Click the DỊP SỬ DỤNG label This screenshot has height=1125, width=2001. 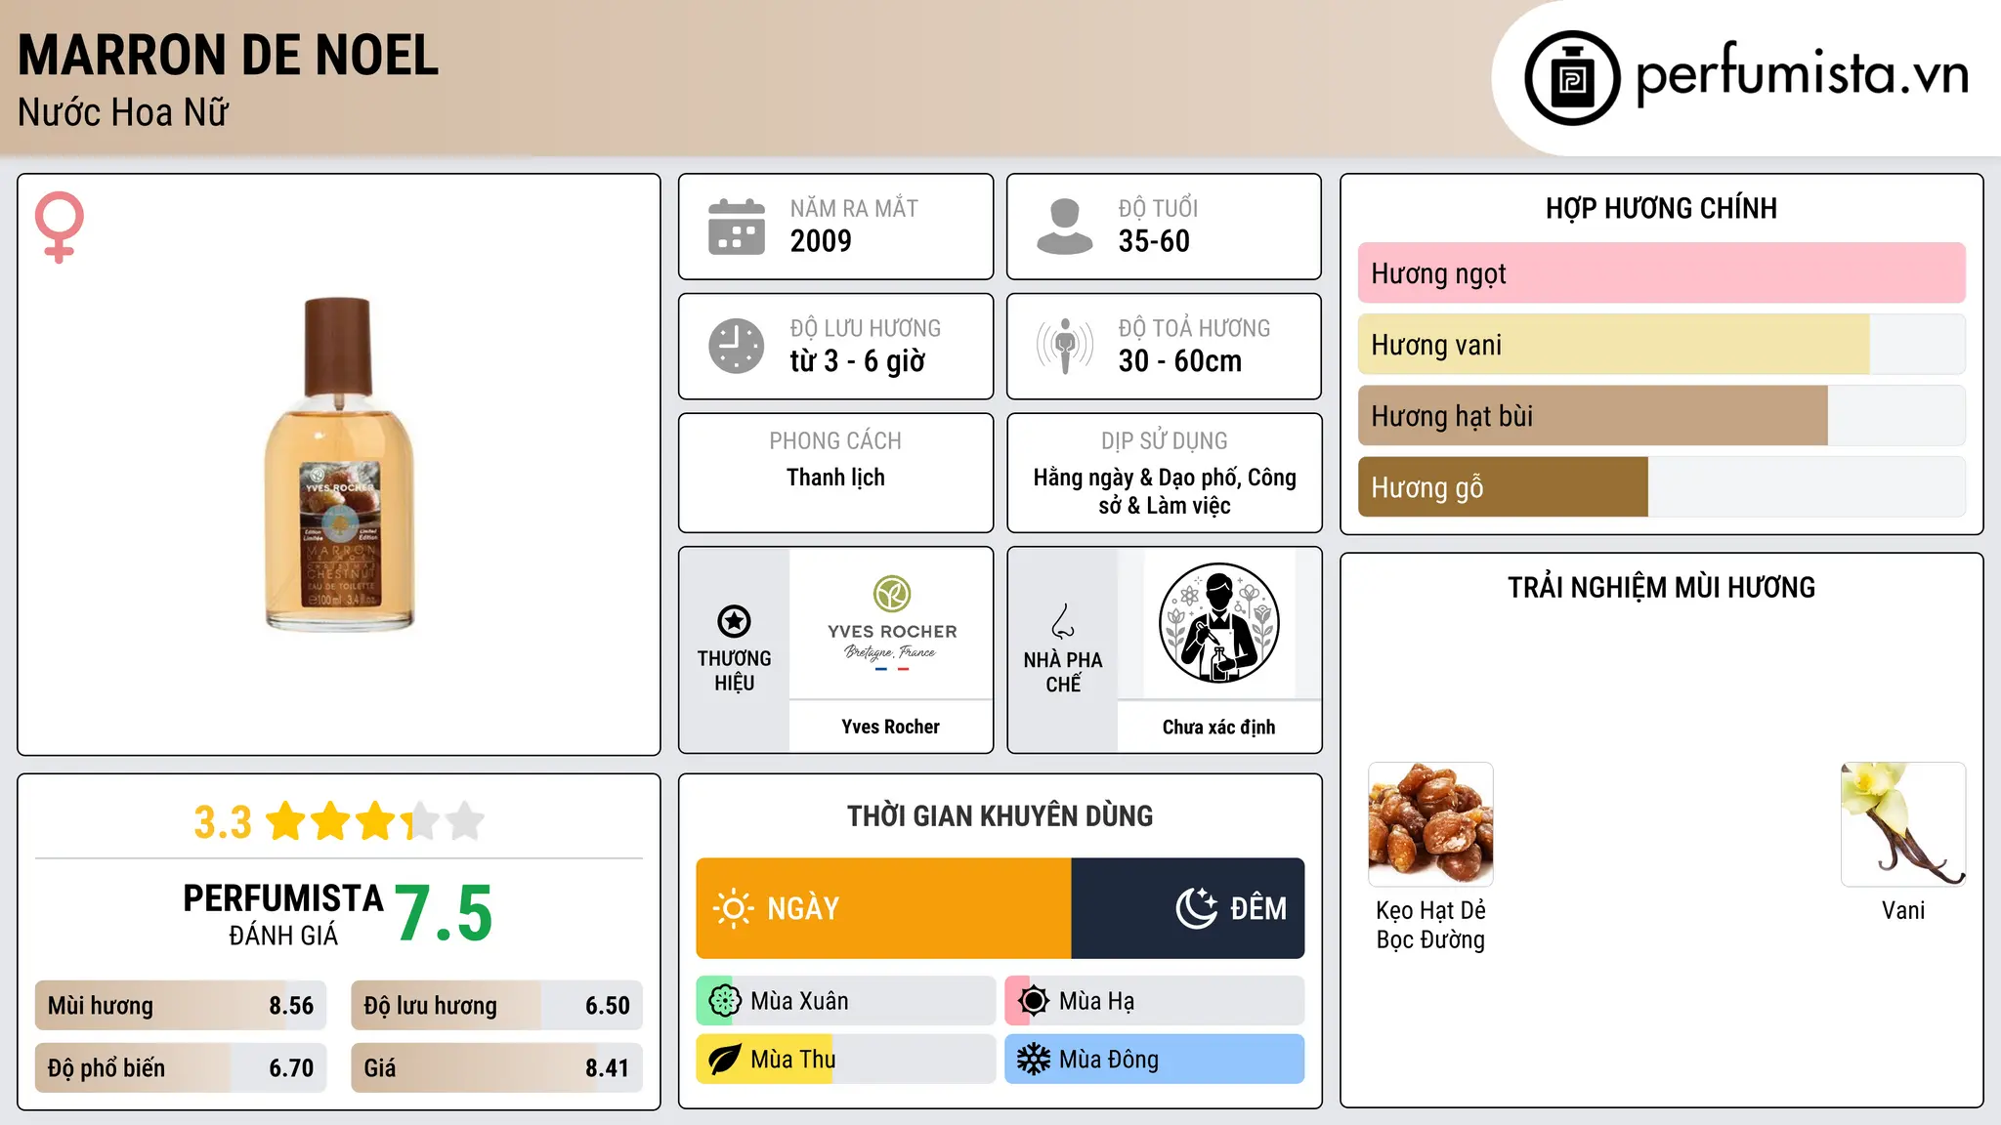pyautogui.click(x=1165, y=440)
